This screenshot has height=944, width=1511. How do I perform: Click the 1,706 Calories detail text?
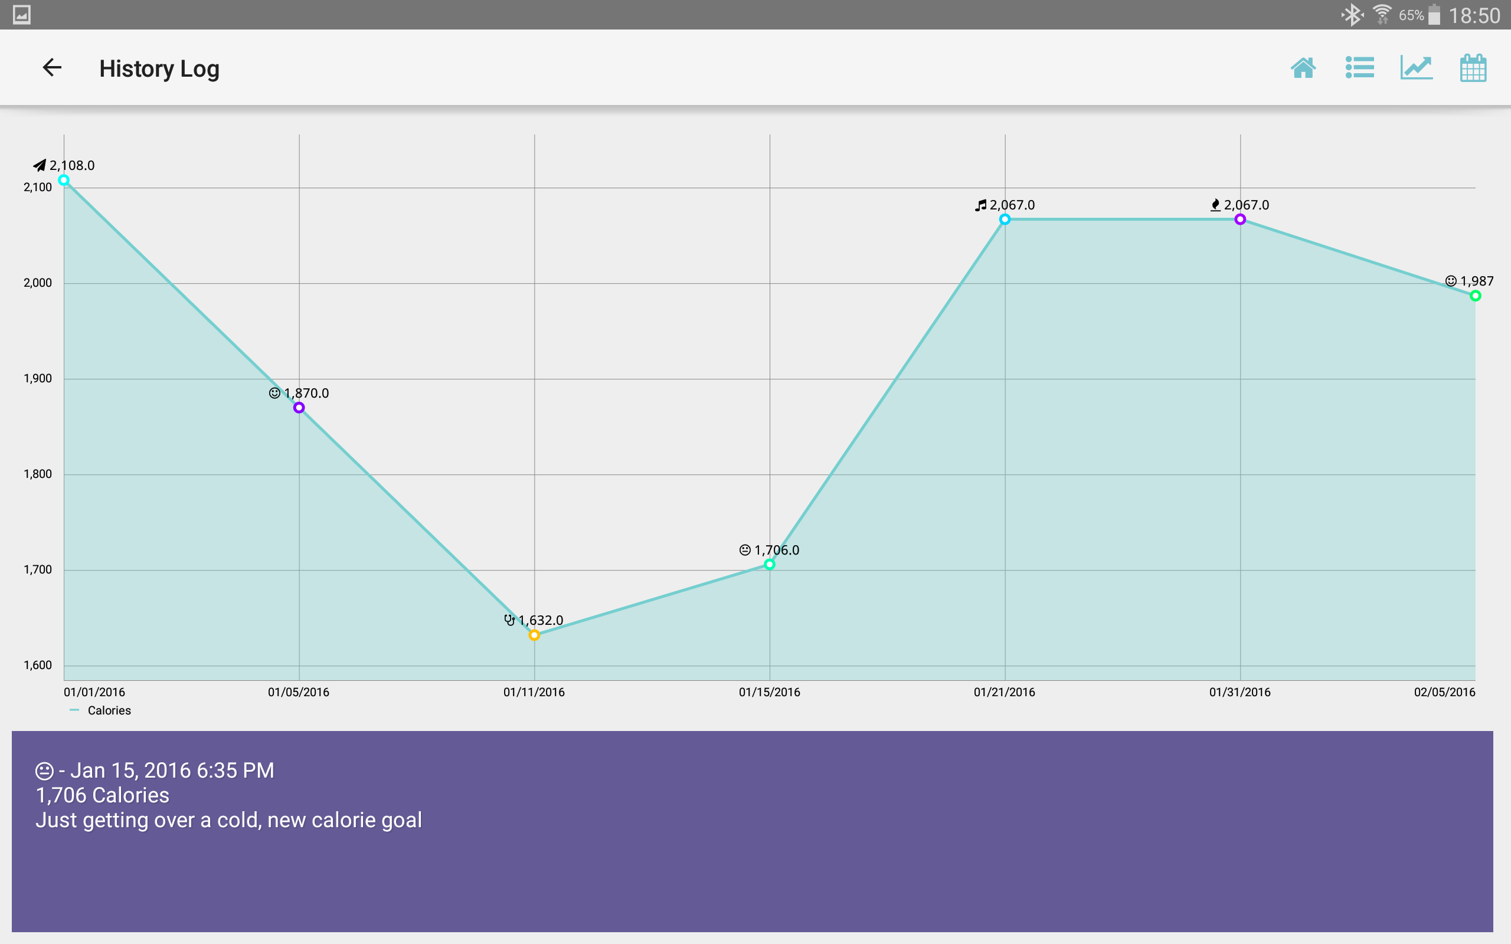[x=102, y=795]
